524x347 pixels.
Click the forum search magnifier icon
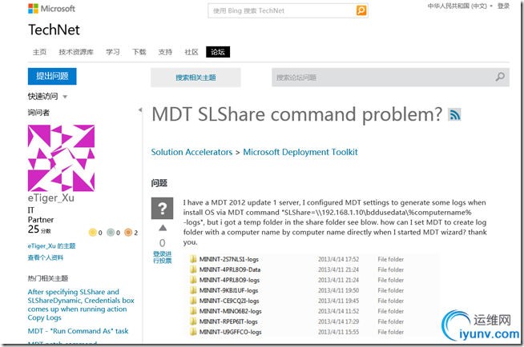500,77
